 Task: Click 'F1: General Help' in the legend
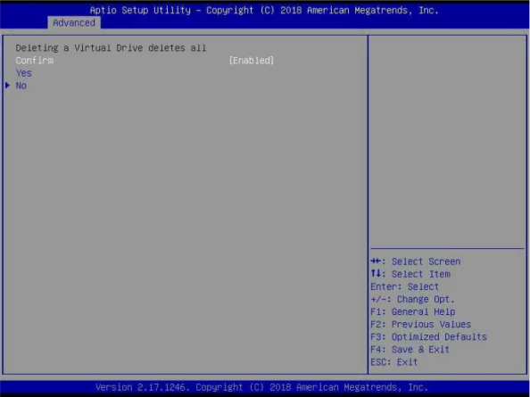[x=413, y=311]
